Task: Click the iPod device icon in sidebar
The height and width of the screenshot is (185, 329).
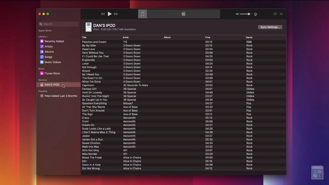Action: (42, 85)
